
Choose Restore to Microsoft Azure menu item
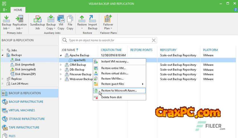point(119,91)
